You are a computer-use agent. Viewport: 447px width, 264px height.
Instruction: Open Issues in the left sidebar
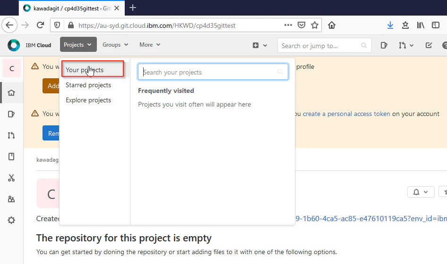click(11, 114)
